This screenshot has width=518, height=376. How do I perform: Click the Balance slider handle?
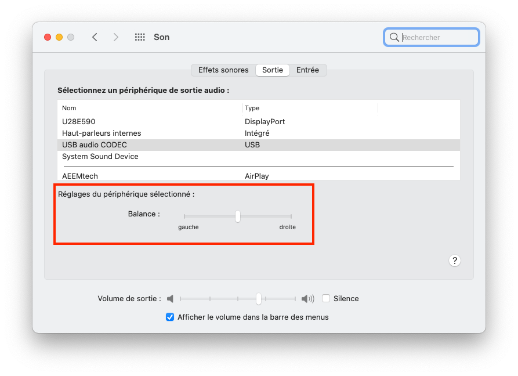point(238,216)
